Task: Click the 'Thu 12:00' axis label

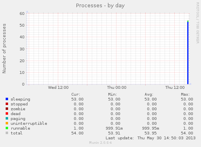Action: pos(175,88)
